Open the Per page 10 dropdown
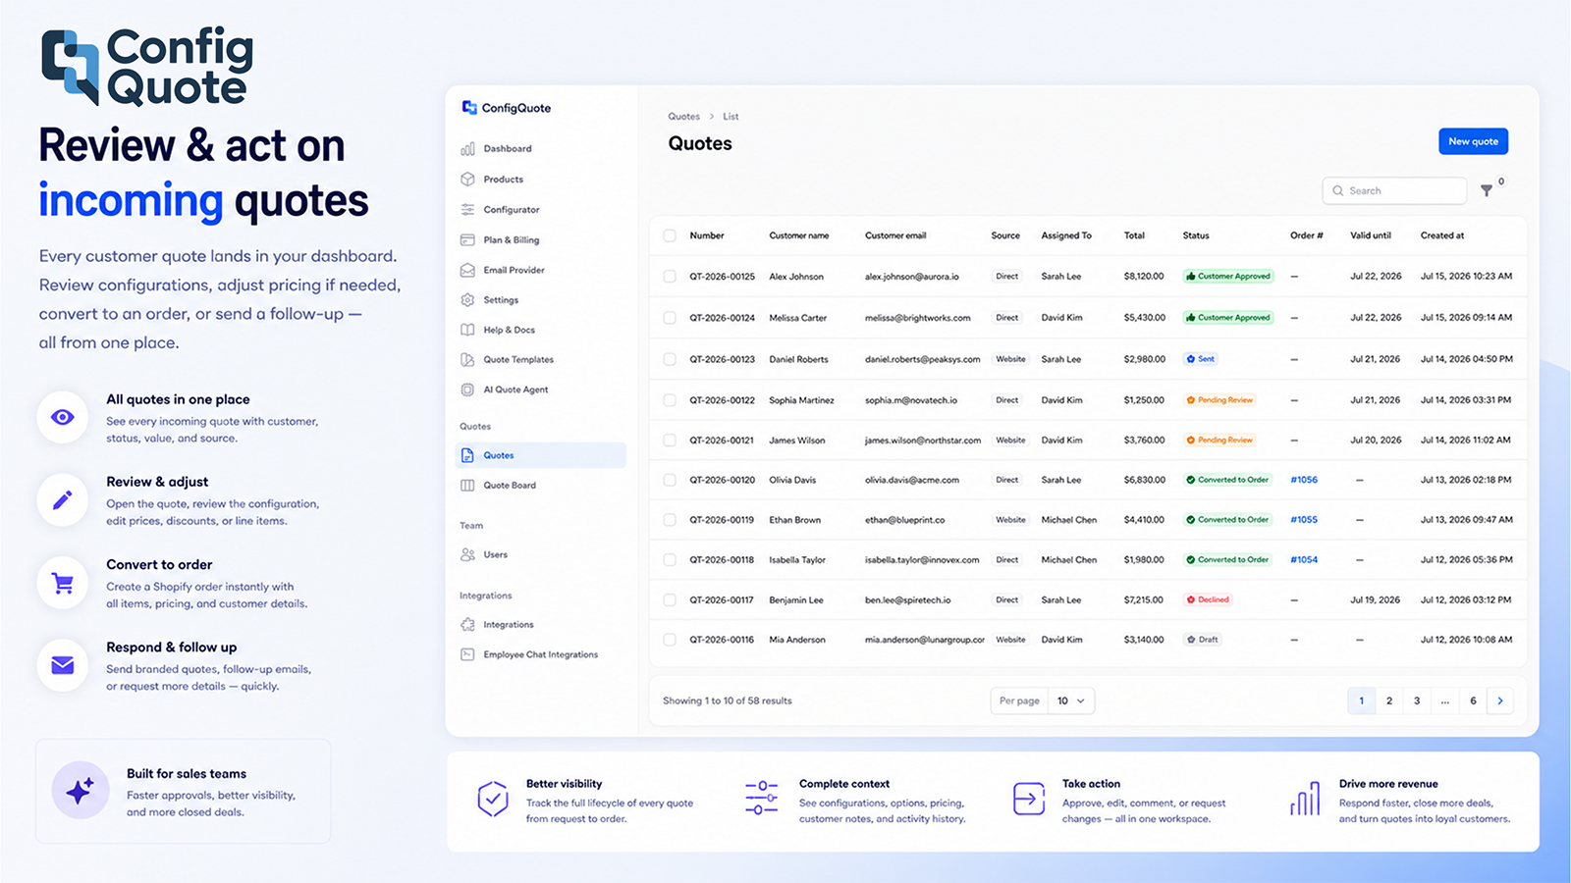This screenshot has width=1571, height=883. [1071, 701]
